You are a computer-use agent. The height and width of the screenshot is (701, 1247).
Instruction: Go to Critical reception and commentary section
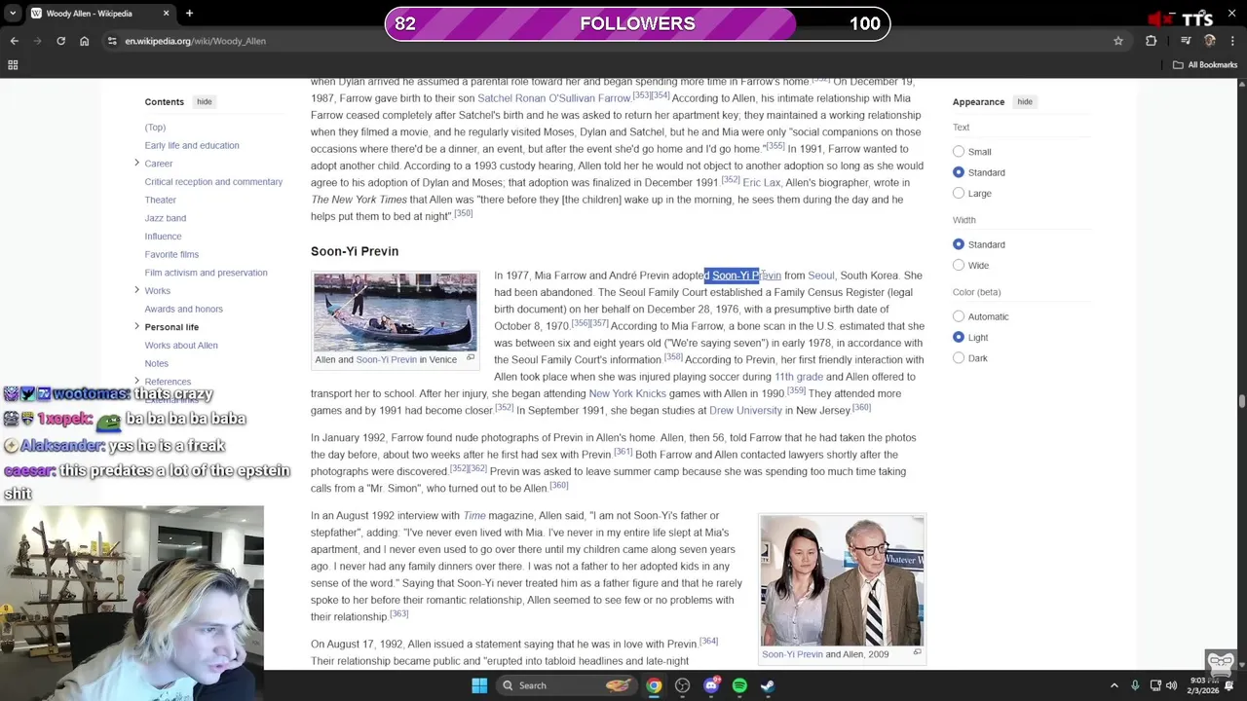tap(213, 182)
